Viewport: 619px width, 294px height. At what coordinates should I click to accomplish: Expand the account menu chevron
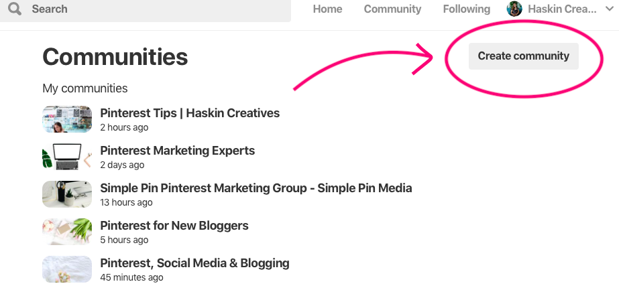[610, 9]
